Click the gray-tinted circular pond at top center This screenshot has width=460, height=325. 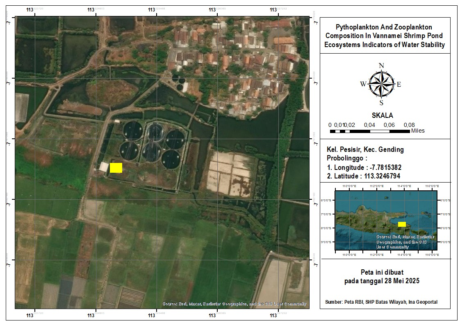(155, 131)
